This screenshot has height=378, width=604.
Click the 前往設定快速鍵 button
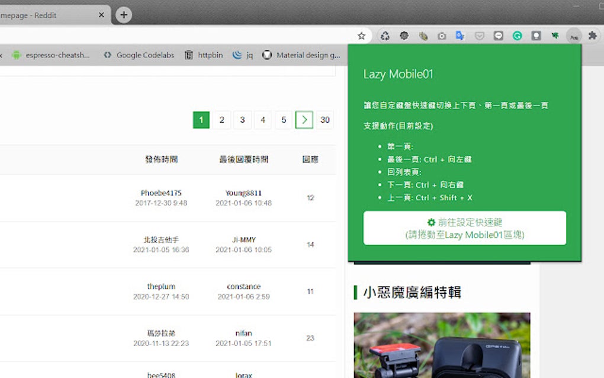tap(464, 228)
